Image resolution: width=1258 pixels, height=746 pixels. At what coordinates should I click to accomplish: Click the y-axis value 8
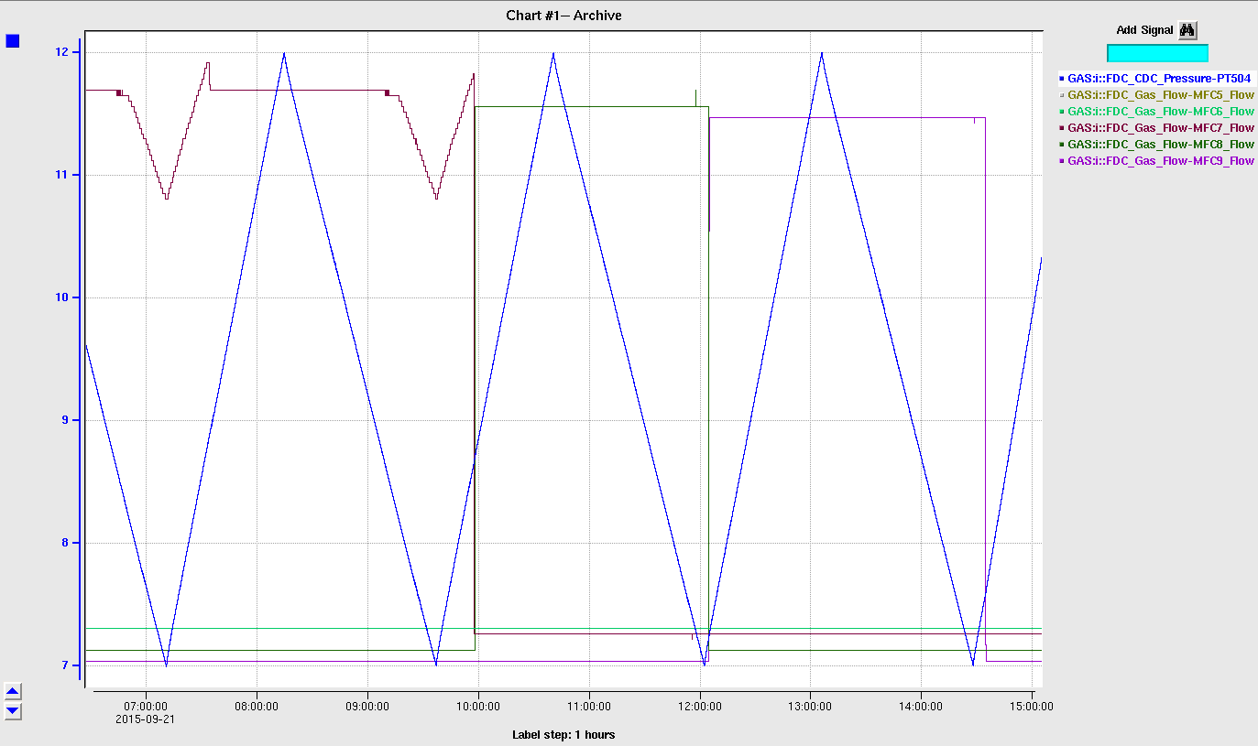(64, 543)
